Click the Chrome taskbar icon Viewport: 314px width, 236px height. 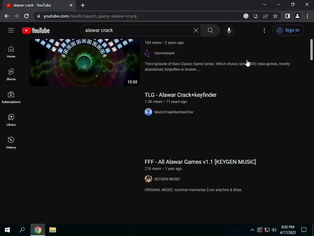coord(38,230)
